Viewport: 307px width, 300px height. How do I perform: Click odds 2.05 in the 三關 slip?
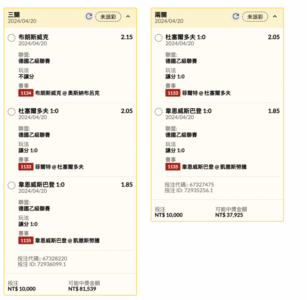(x=127, y=111)
